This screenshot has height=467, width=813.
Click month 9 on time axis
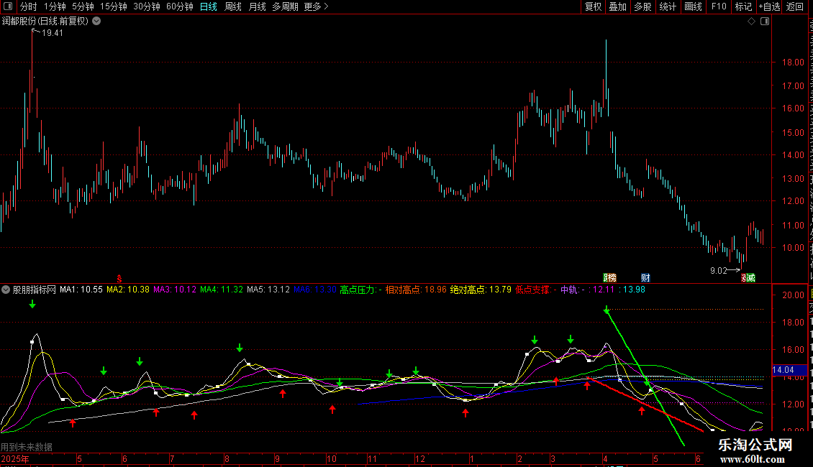tap(278, 458)
